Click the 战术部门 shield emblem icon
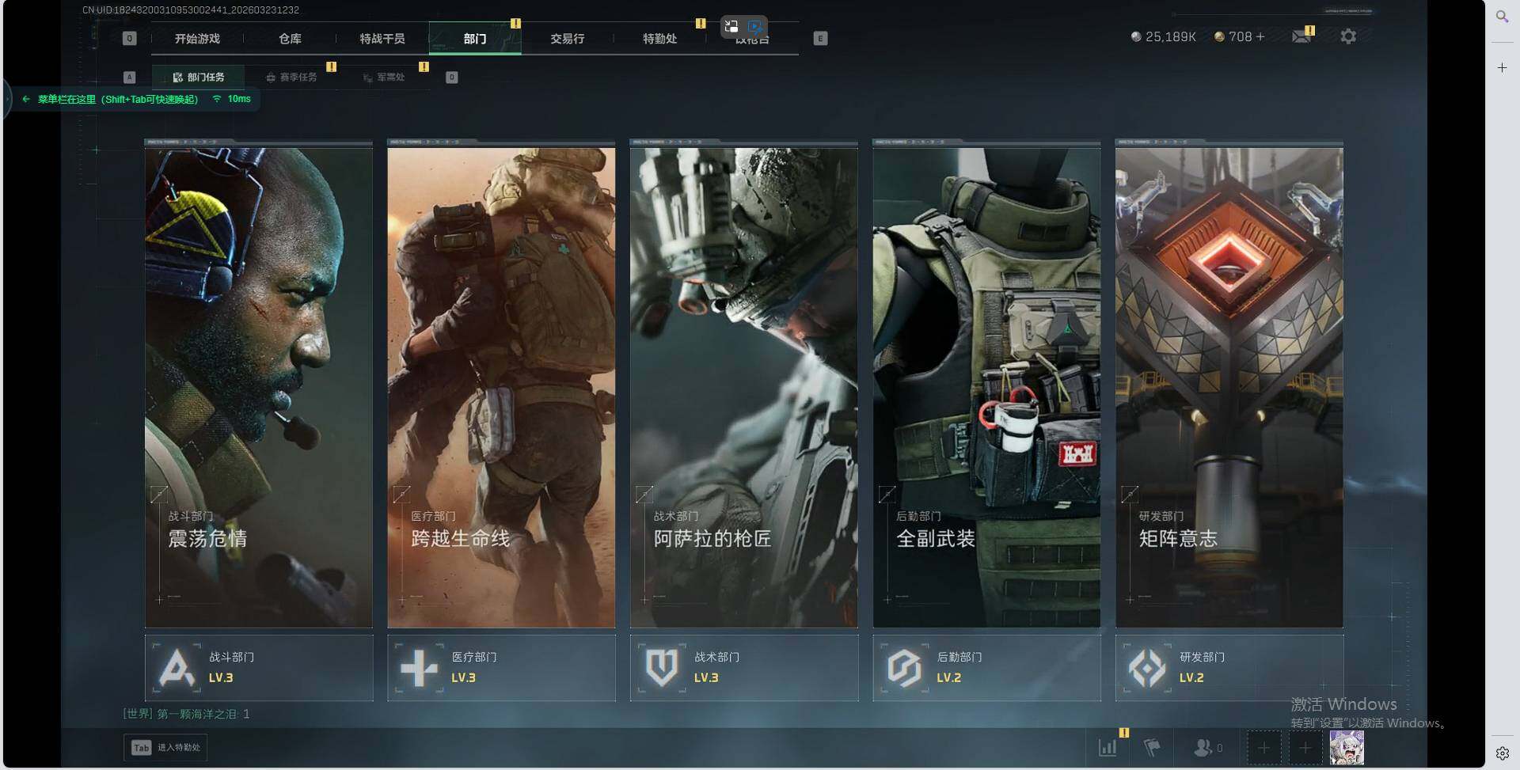 coord(662,668)
